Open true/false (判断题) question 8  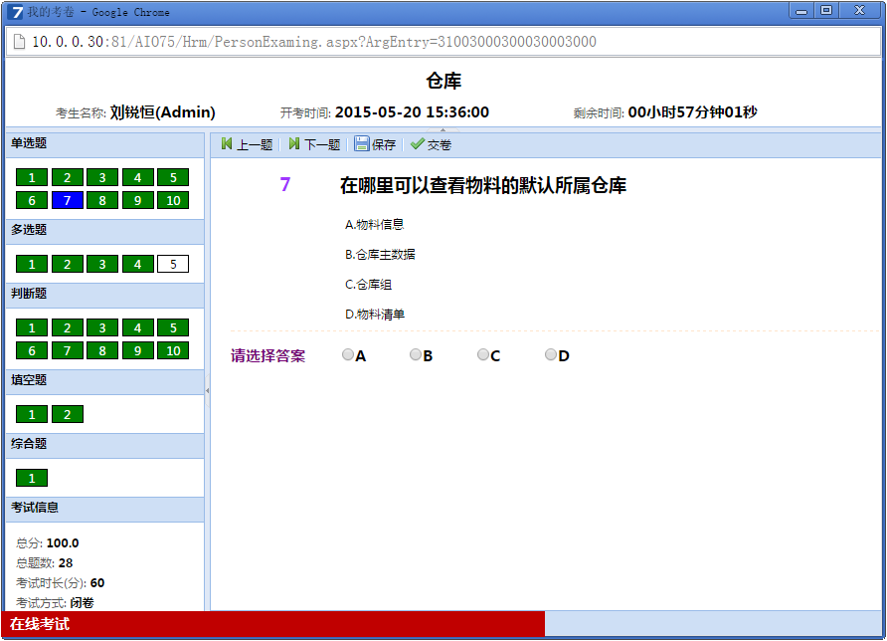click(x=102, y=350)
